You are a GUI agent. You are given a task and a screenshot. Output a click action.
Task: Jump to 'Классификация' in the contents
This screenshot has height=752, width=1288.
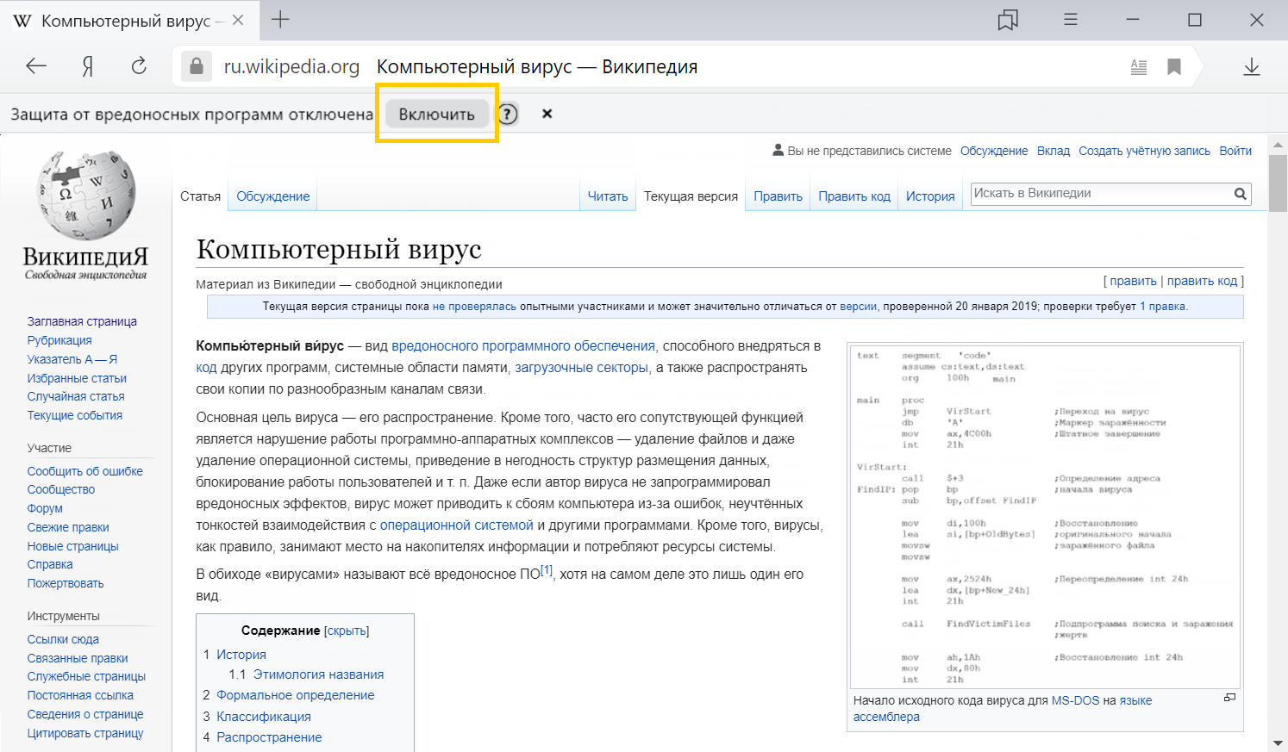point(264,717)
